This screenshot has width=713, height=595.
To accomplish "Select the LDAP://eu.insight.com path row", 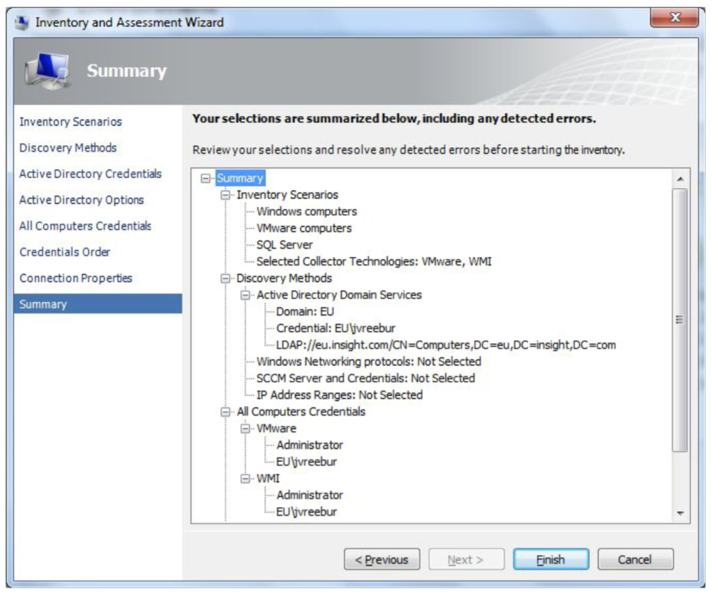I will [x=446, y=345].
